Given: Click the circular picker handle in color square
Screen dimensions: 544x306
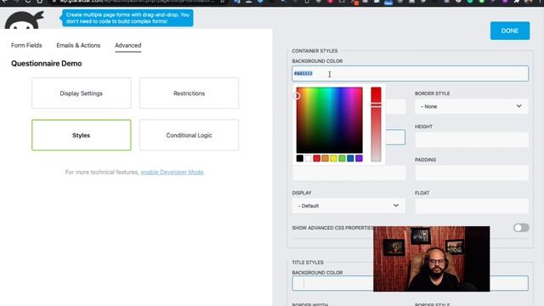Looking at the screenshot, I should [x=297, y=96].
